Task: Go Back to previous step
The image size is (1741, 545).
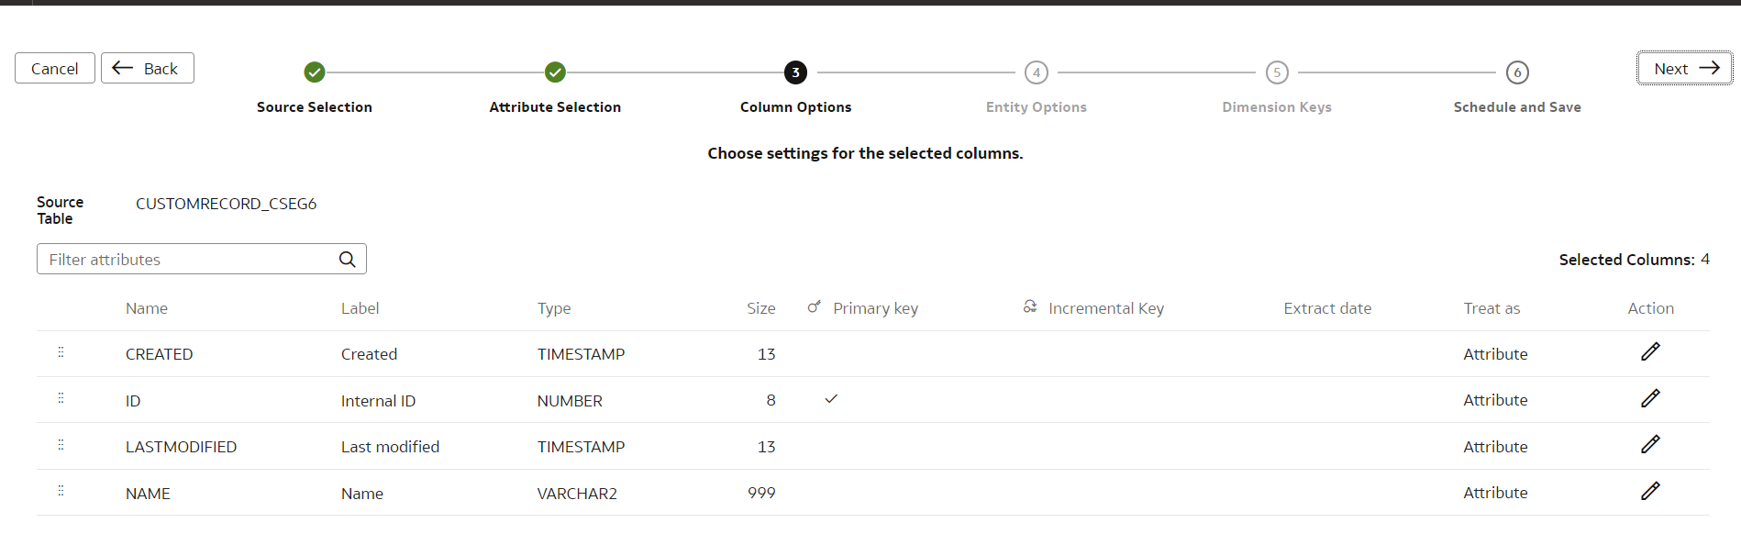Action: coord(148,69)
